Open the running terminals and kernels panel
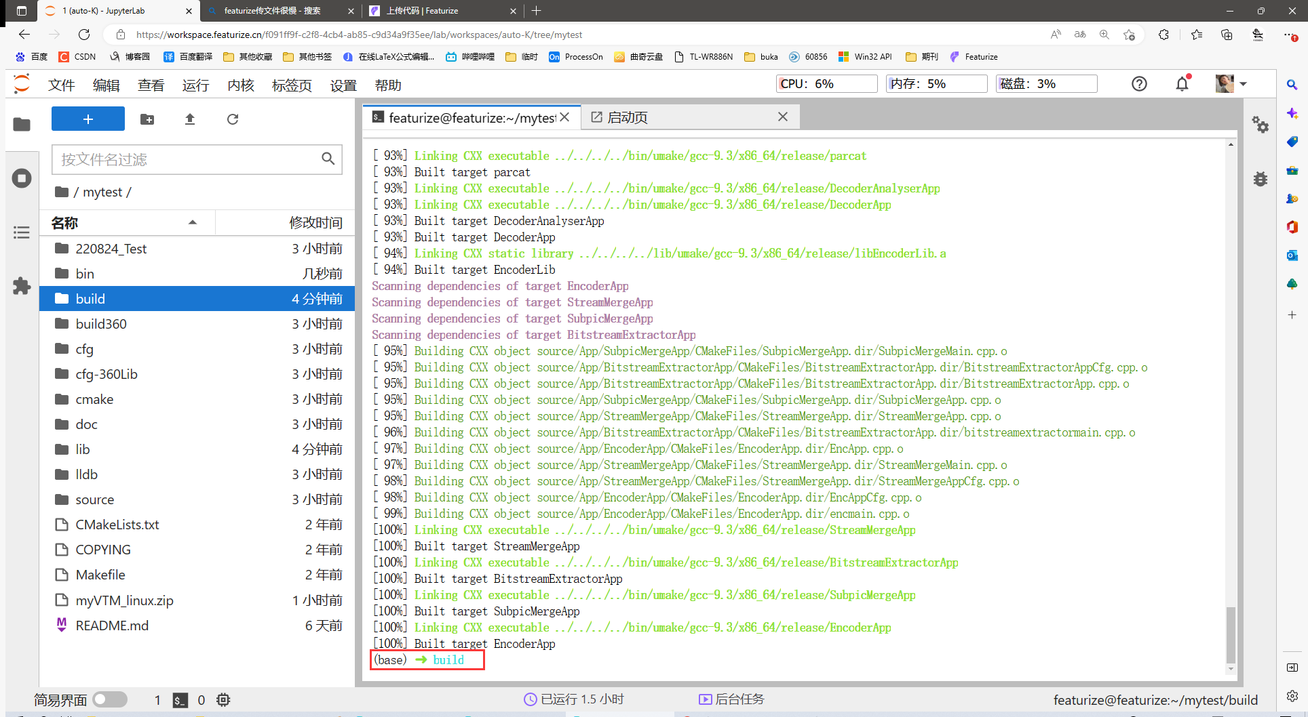This screenshot has height=717, width=1308. 22,178
